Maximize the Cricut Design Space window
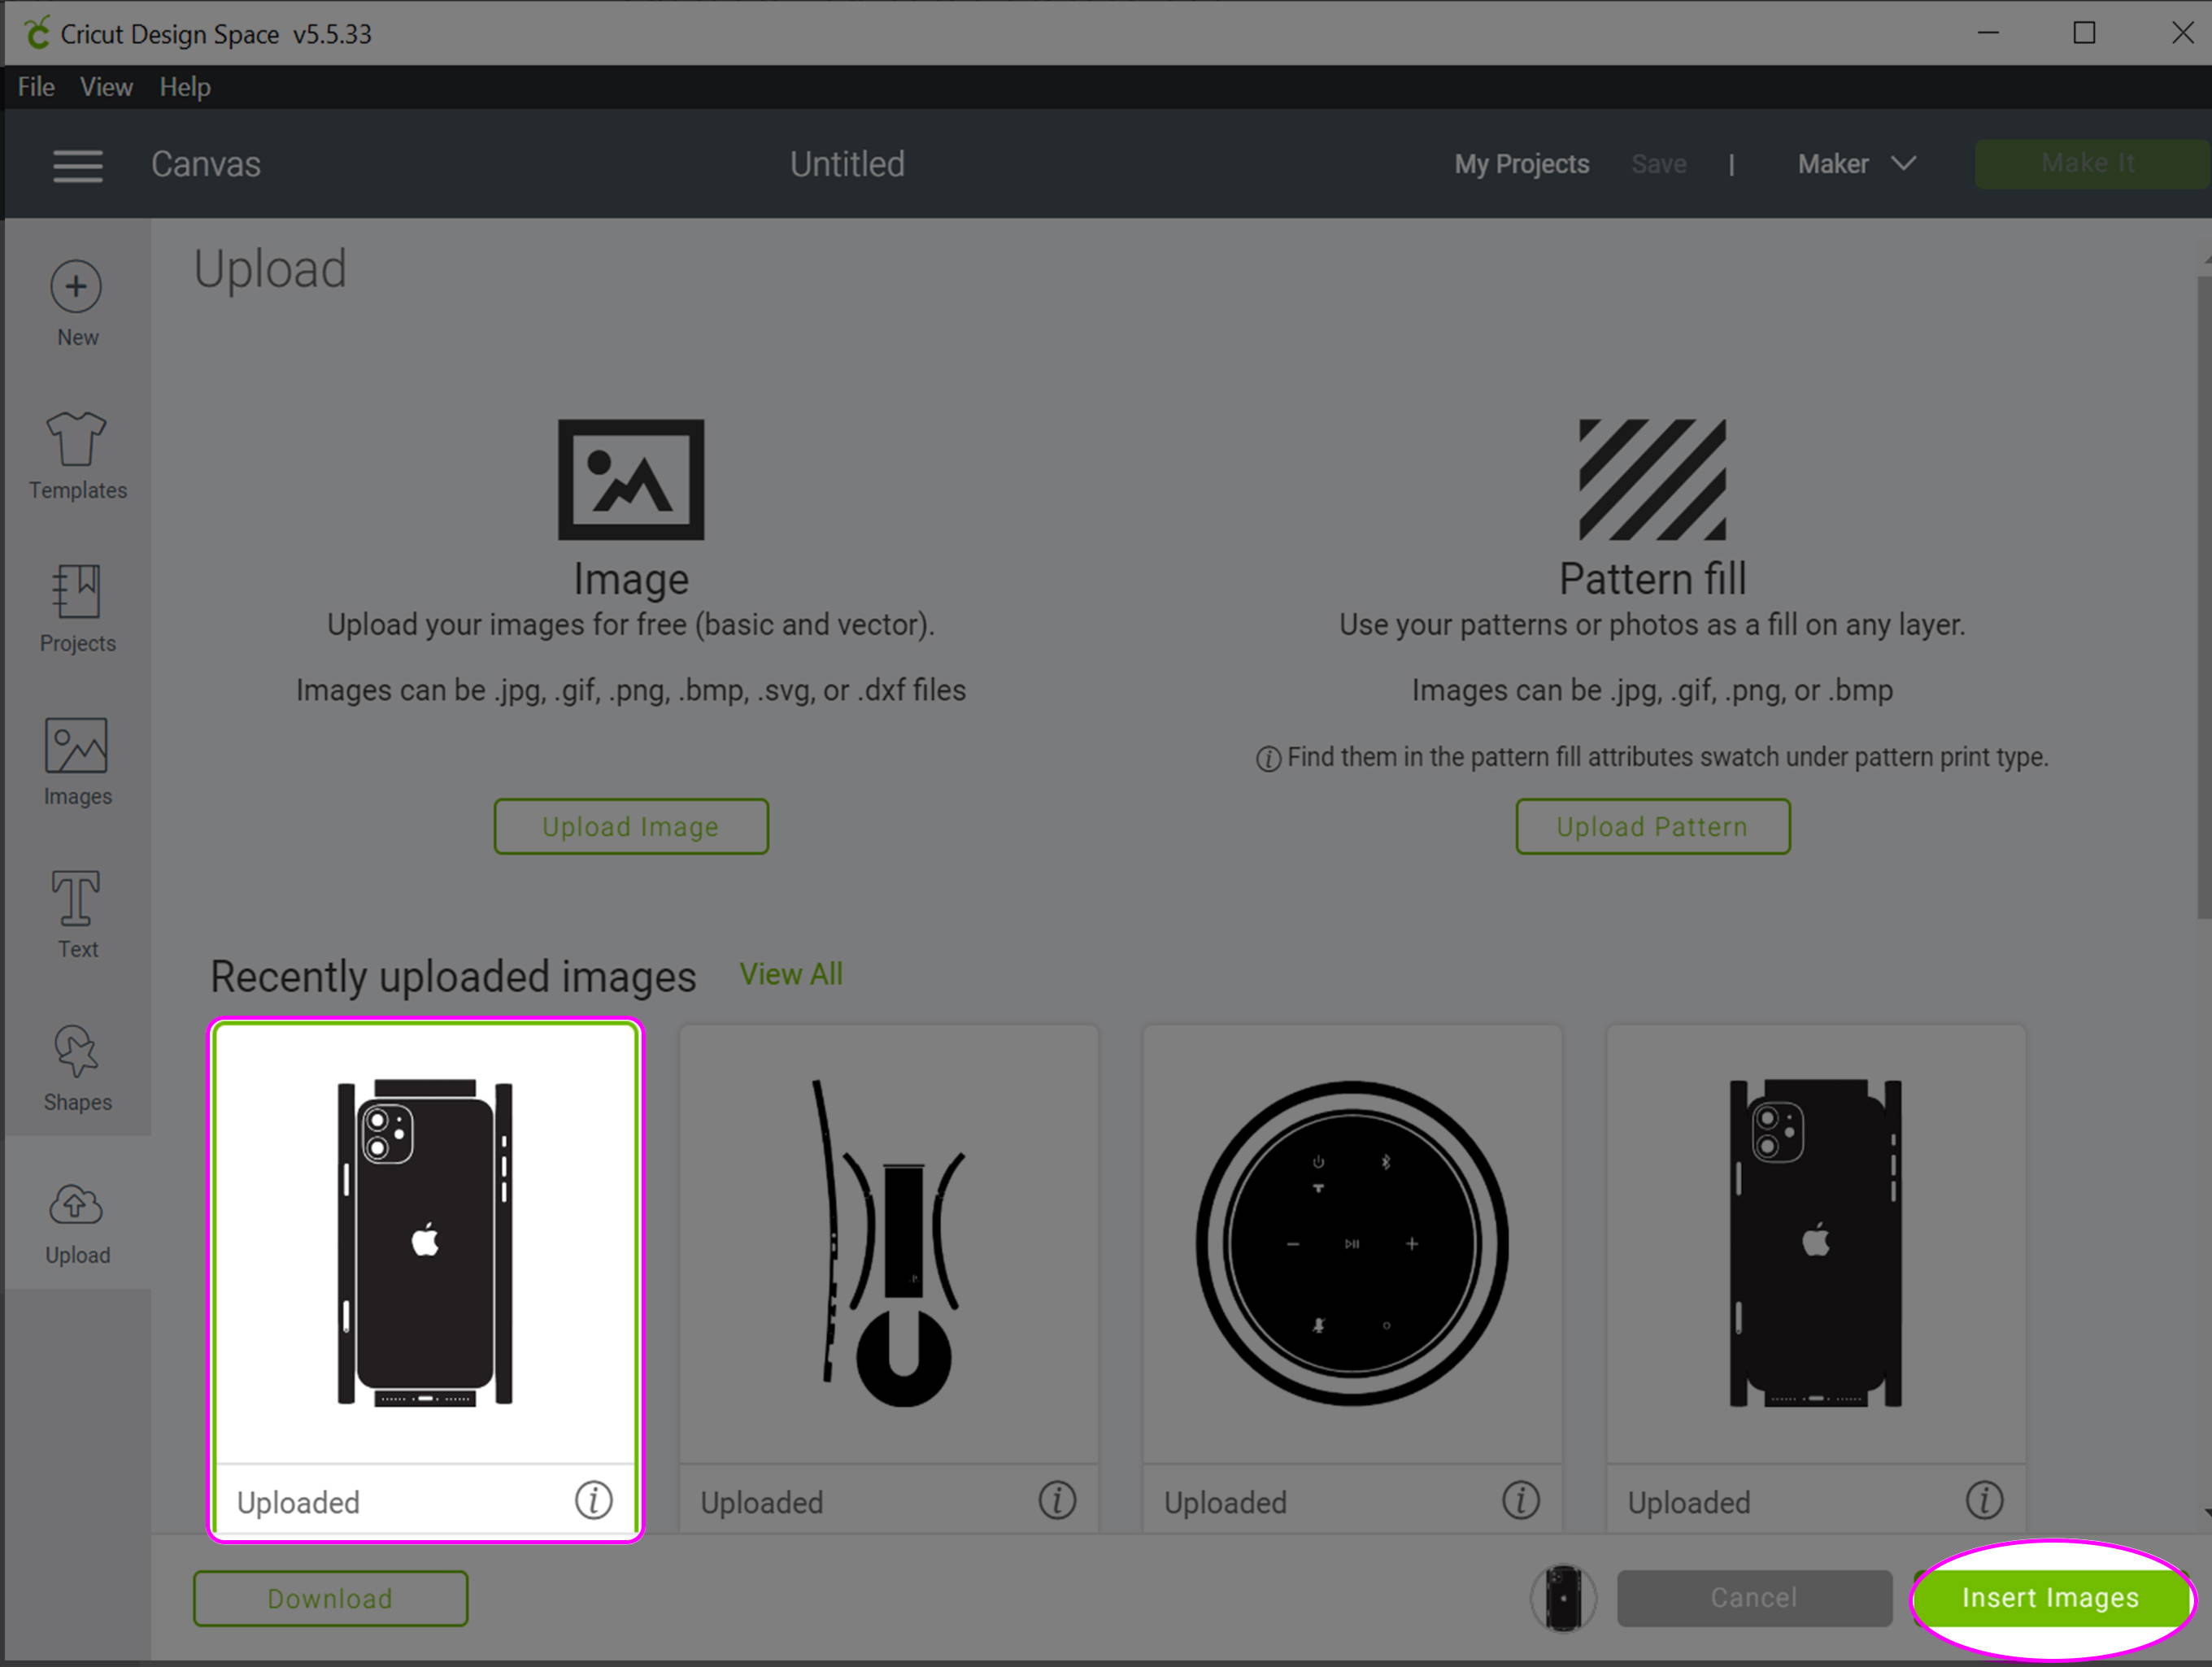This screenshot has height=1667, width=2212. coord(2084,33)
